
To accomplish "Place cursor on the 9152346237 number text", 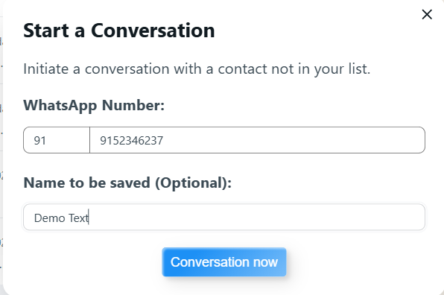I will pos(132,140).
